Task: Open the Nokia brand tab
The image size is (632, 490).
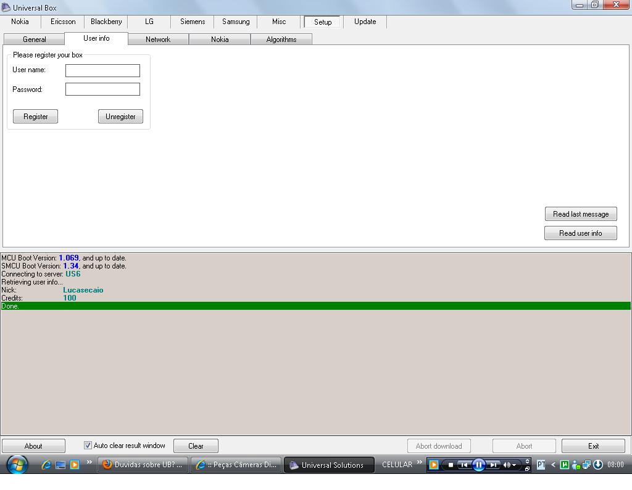Action: 20,22
